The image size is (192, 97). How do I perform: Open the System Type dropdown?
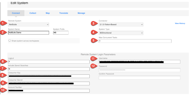pos(121,33)
